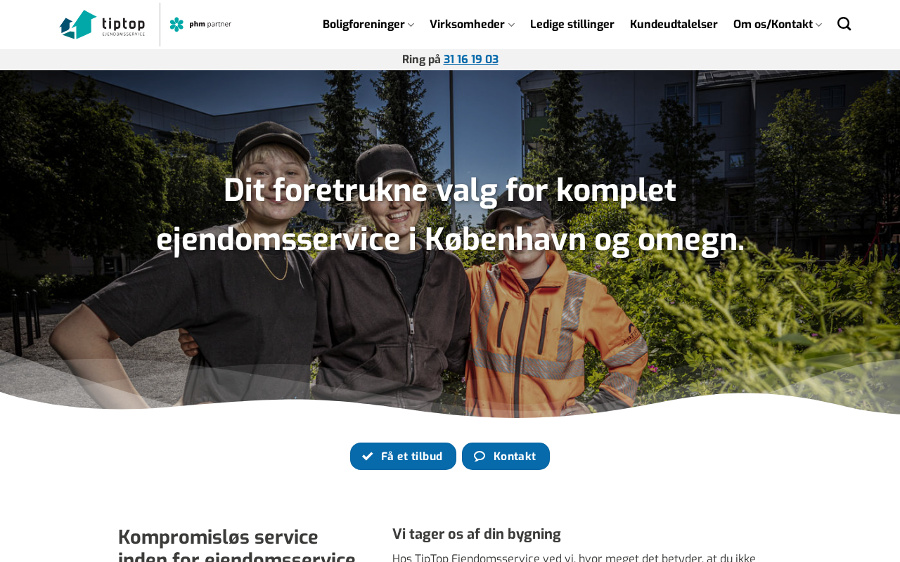Viewport: 900px width, 562px height.
Task: Open the Virksomheder menu
Action: click(467, 25)
